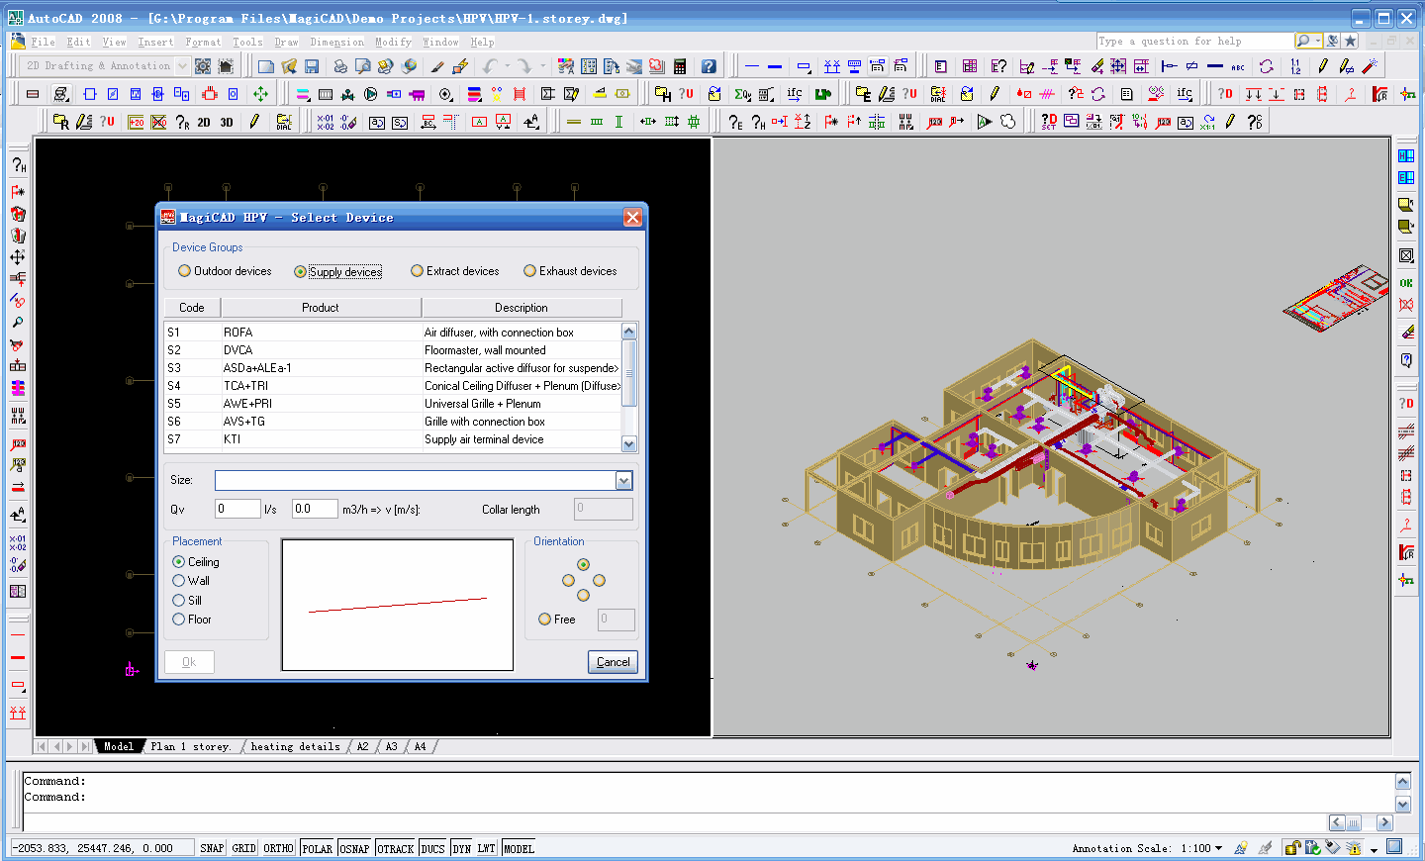The width and height of the screenshot is (1425, 861).
Task: Select the Supply devices radio button
Action: [300, 271]
